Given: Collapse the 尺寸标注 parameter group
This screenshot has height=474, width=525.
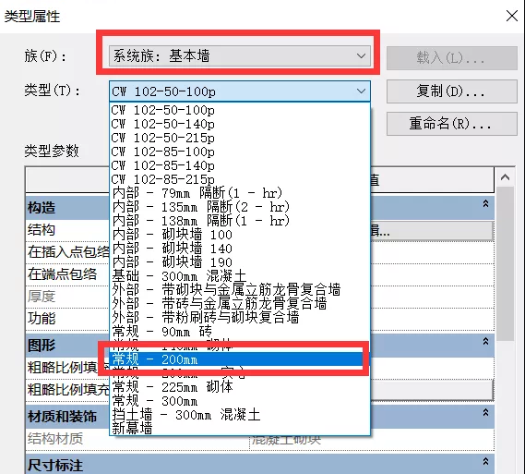Looking at the screenshot, I should click(x=485, y=462).
